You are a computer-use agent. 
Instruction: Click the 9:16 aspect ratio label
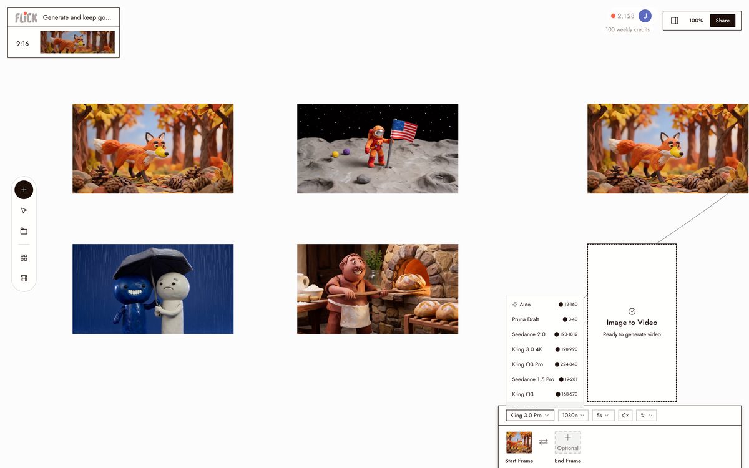pos(22,44)
